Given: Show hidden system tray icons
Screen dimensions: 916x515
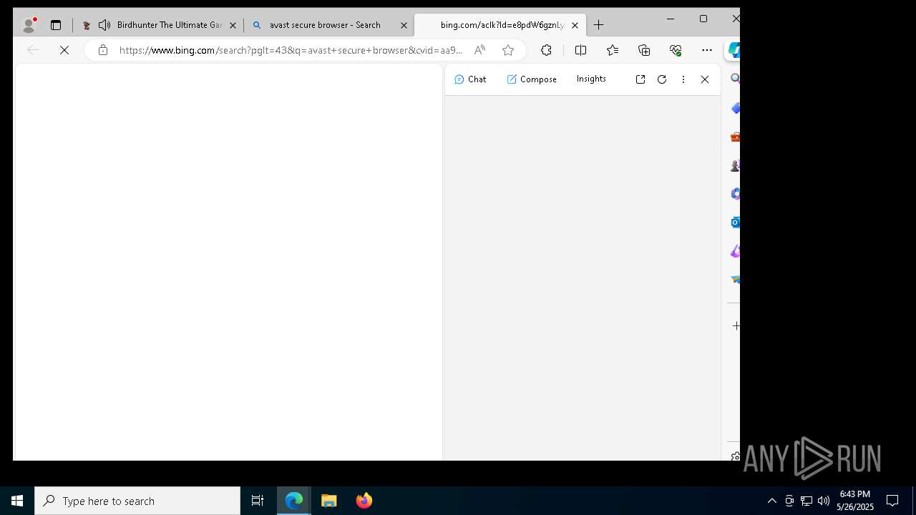Looking at the screenshot, I should 771,501.
